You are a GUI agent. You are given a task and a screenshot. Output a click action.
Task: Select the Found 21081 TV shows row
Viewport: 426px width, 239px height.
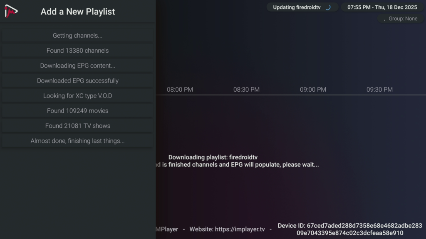(77, 126)
